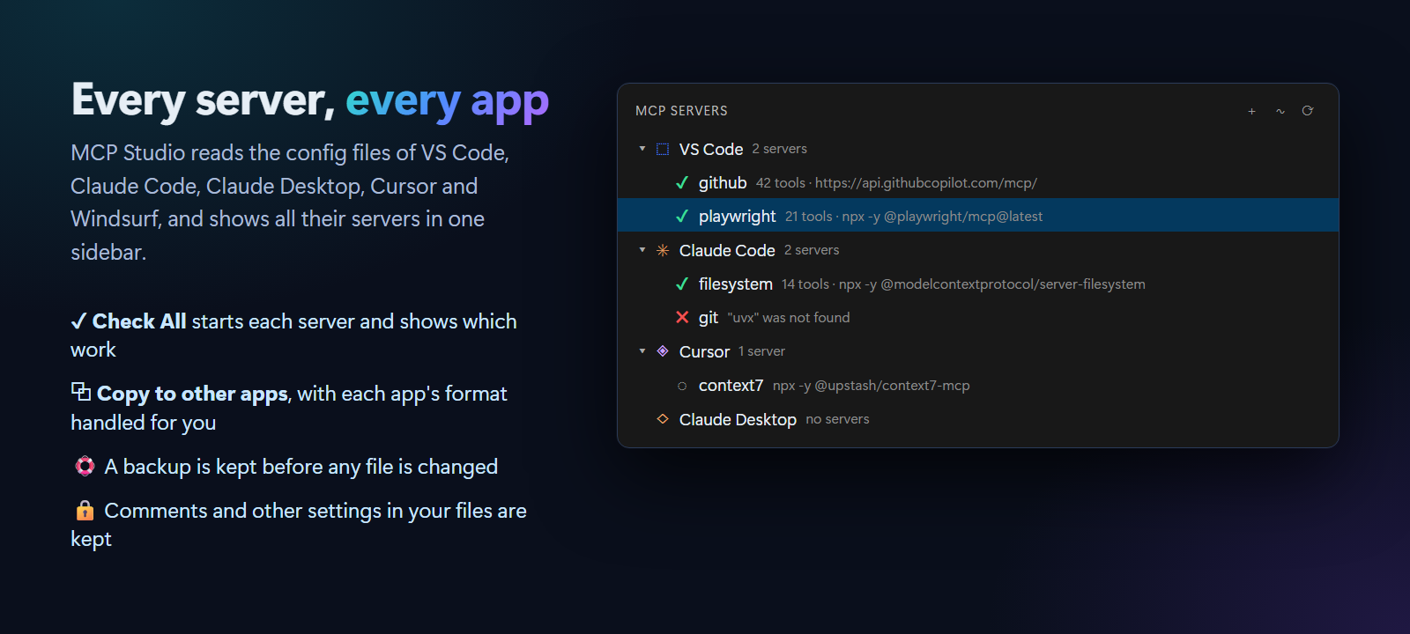The image size is (1410, 634).
Task: Select the VS Code group row label
Action: (711, 149)
